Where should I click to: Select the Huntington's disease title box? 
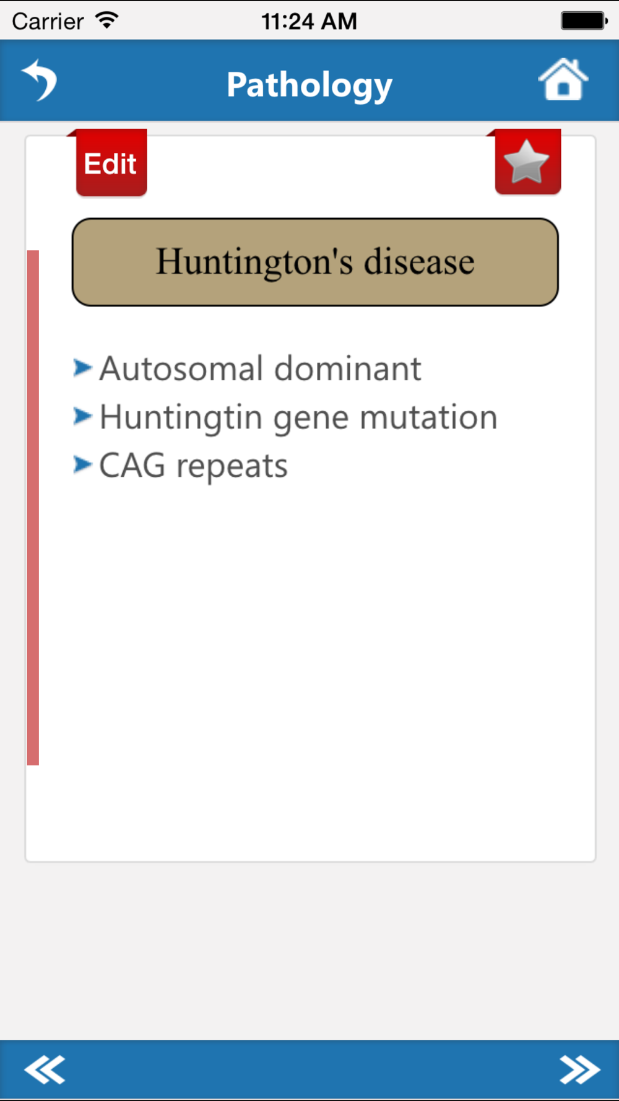315,262
